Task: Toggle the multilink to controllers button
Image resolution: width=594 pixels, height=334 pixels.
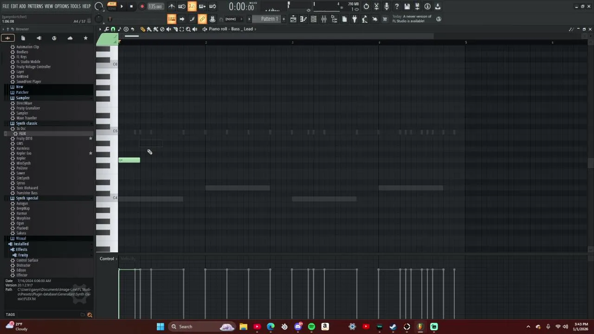Action: point(202,19)
